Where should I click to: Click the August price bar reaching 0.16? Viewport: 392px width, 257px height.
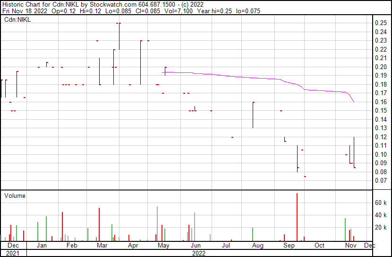(x=253, y=115)
